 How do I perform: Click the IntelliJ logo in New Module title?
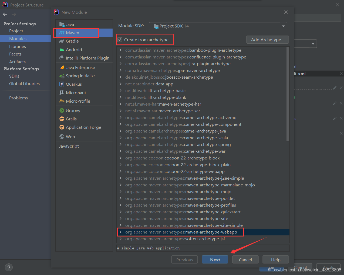coord(56,12)
